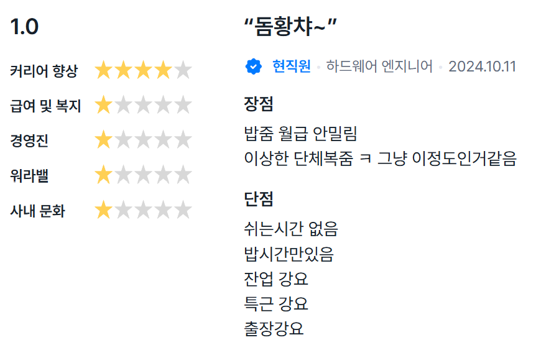Image resolution: width=536 pixels, height=363 pixels.
Task: Click the 워라밸 category label
Action: tap(29, 176)
